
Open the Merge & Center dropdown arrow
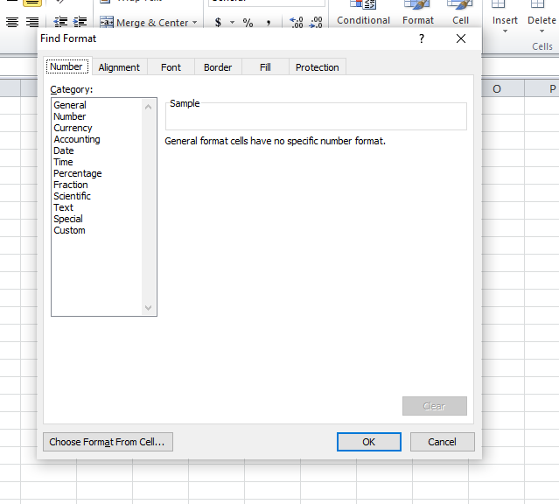(x=195, y=23)
